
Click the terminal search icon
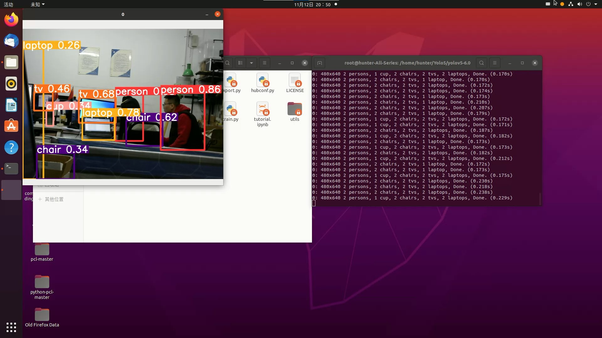coord(482,63)
